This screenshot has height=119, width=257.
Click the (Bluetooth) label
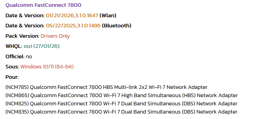[117, 26]
